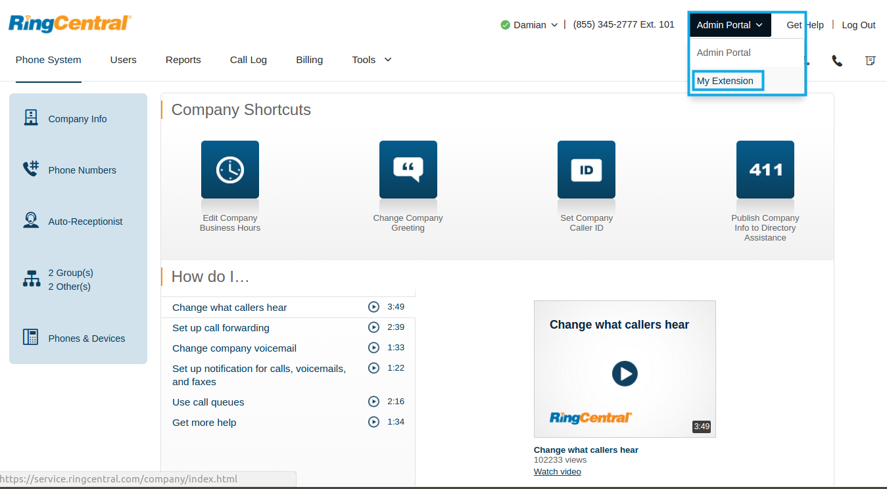The width and height of the screenshot is (887, 489).
Task: Click the (855) 345-2777 Ext. 101 number
Action: [623, 24]
